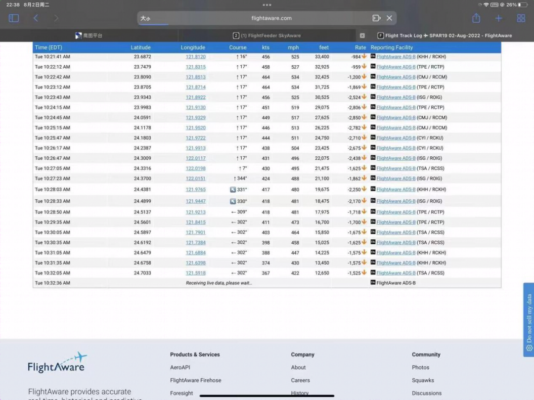
Task: Click the course arrow icon for 330°
Action: pos(233,201)
